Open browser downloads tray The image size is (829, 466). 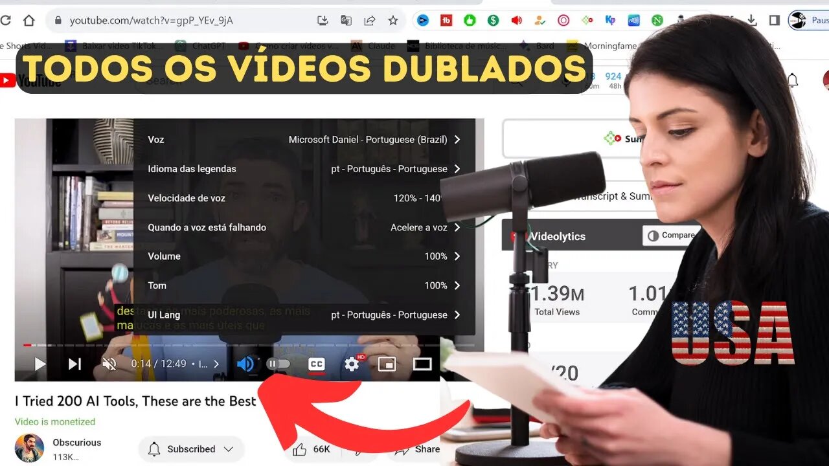[x=751, y=21]
